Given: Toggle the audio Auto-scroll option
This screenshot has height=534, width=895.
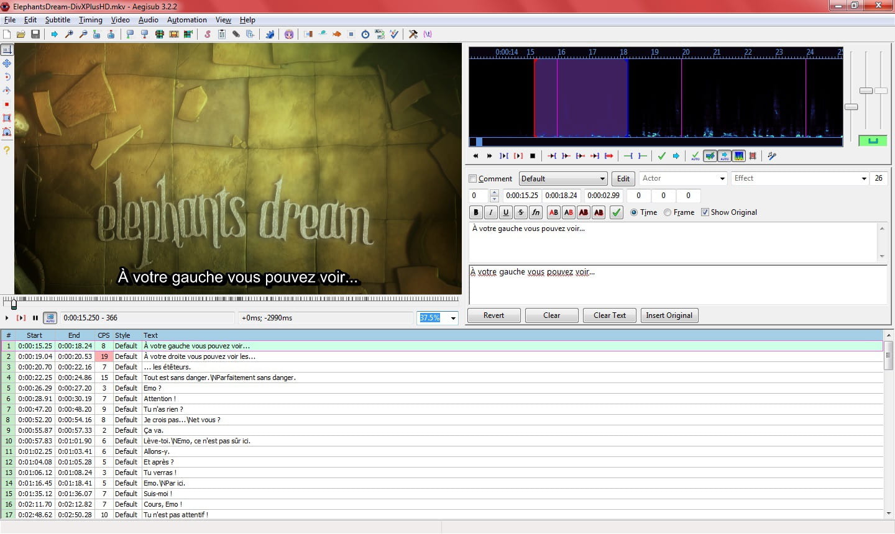Looking at the screenshot, I should [x=724, y=156].
